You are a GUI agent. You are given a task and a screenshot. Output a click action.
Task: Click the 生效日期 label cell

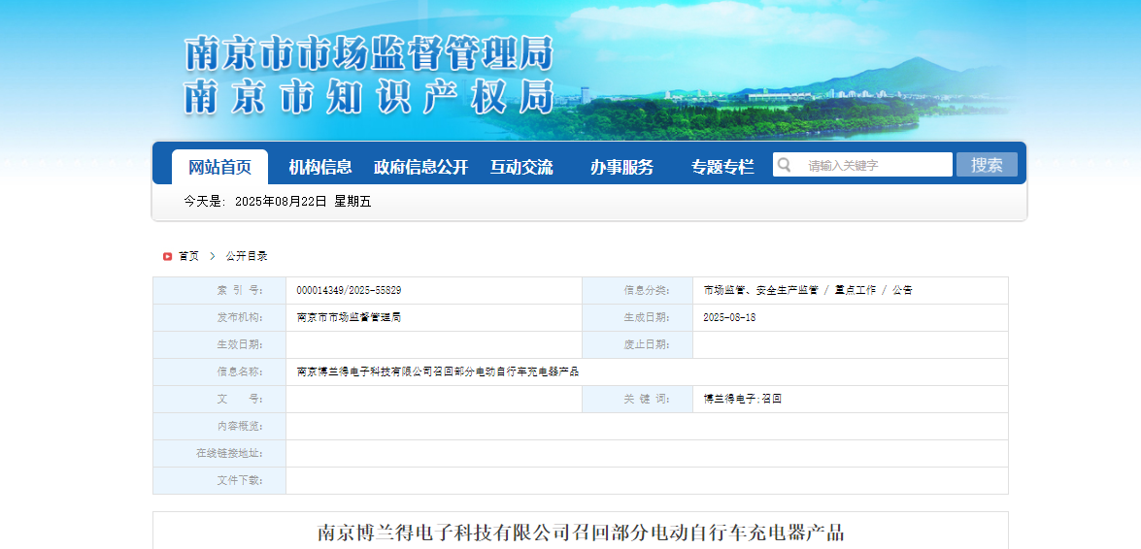click(x=219, y=344)
